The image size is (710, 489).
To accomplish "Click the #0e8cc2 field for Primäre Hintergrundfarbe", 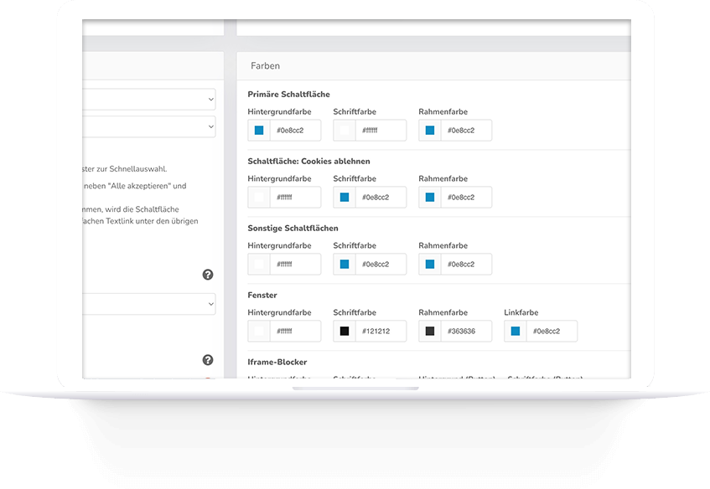I will (x=295, y=130).
